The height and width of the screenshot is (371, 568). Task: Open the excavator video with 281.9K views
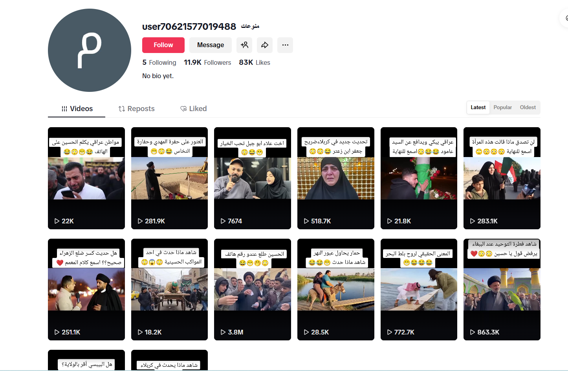point(169,178)
